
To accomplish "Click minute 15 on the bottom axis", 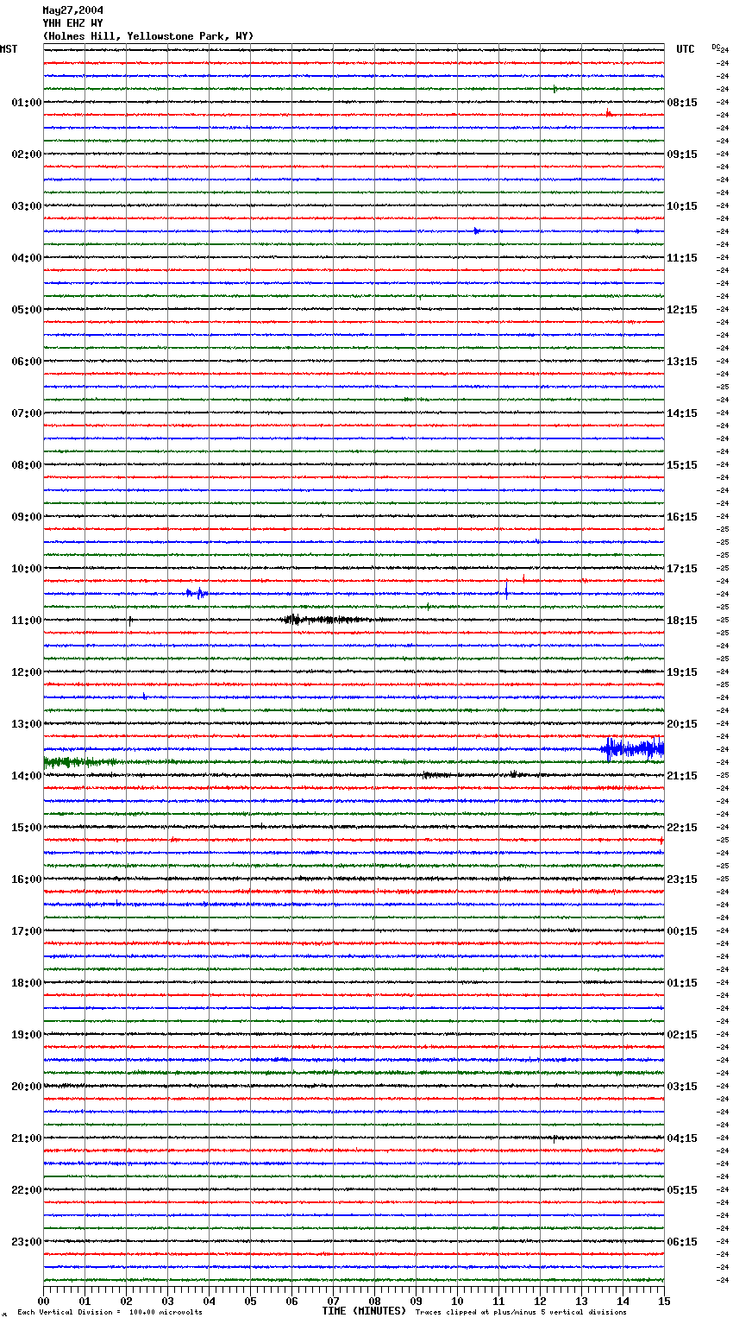I will click(x=664, y=1301).
